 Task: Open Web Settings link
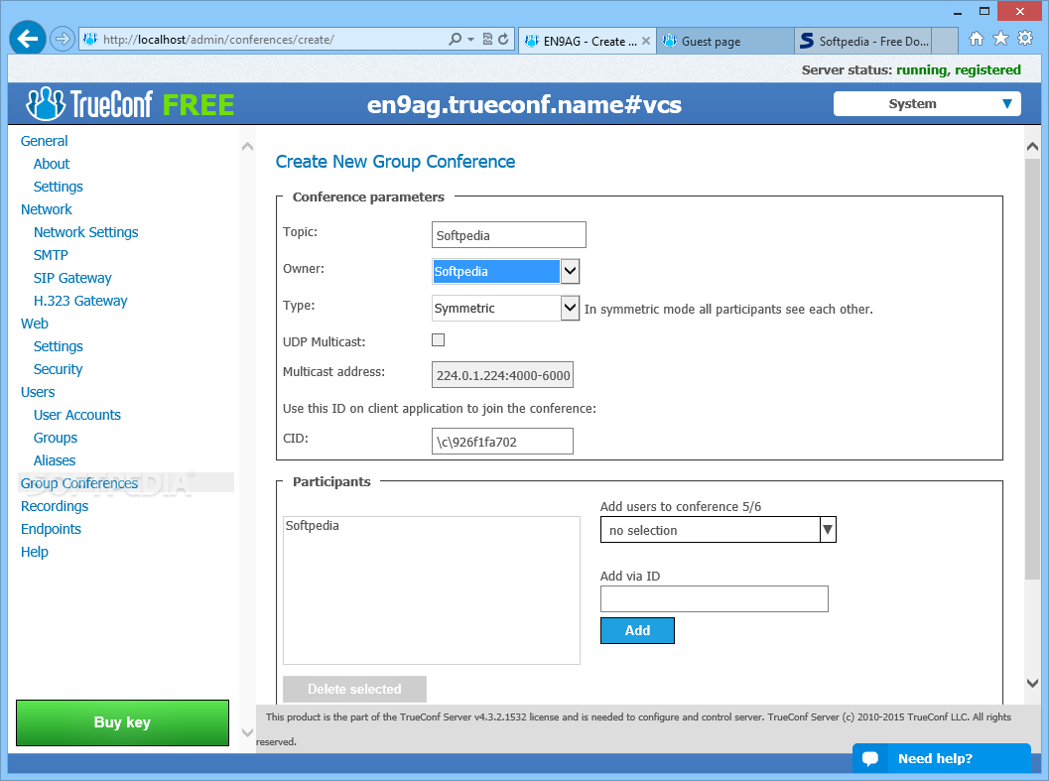click(59, 346)
